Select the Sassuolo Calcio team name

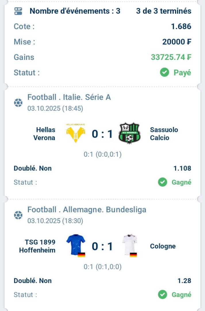[x=164, y=134]
